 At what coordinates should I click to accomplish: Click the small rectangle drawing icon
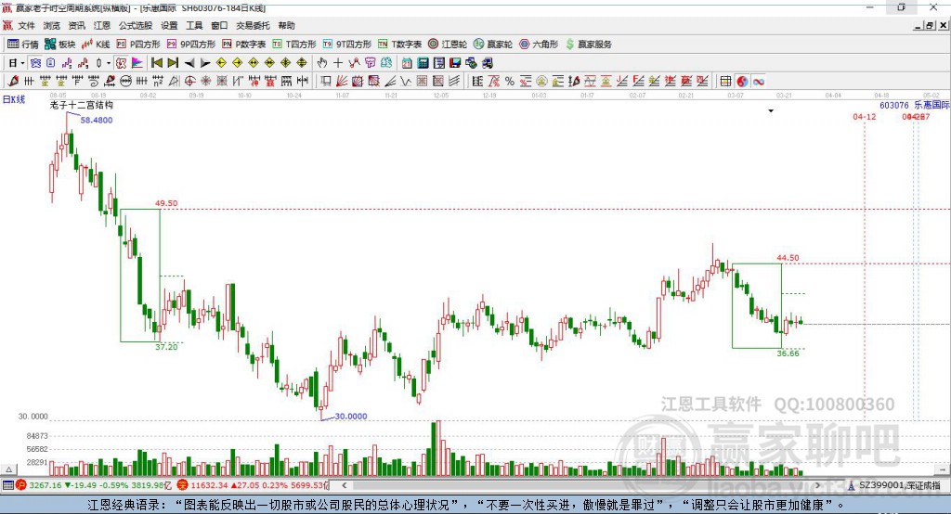click(326, 82)
